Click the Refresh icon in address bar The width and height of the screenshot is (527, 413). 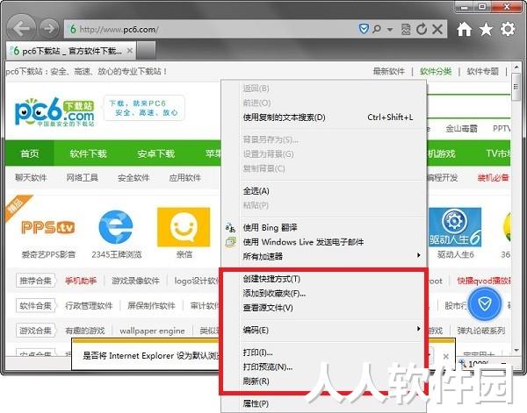[x=422, y=29]
